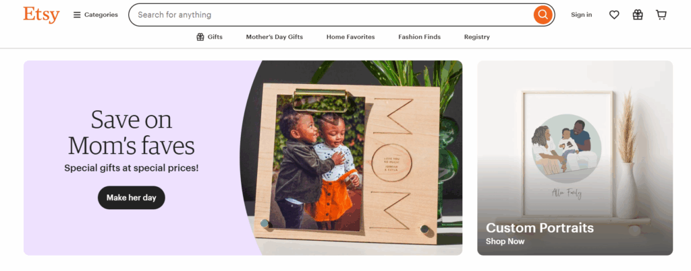Image resolution: width=691 pixels, height=271 pixels.
Task: Open the Registry link
Action: click(476, 37)
